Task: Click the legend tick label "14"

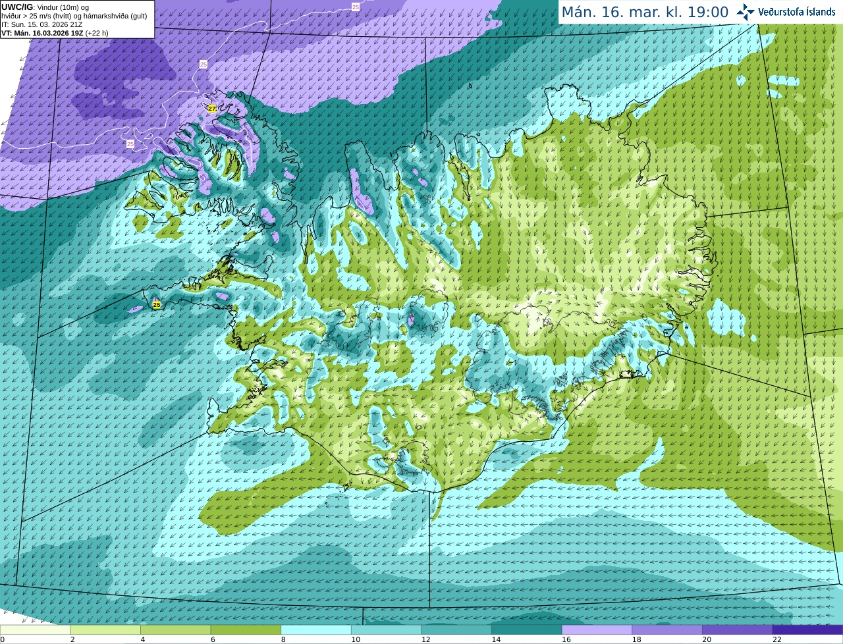Action: (496, 639)
